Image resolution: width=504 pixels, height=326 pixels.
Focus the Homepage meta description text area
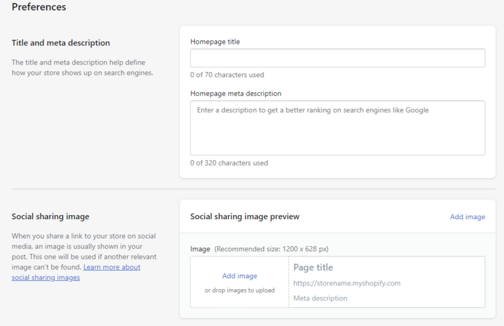click(x=337, y=128)
